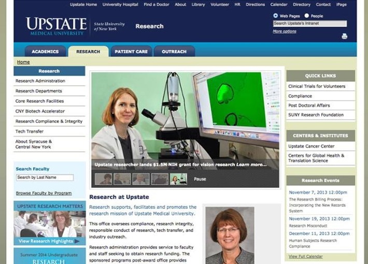368x264 pixels.
Task: Open the Patient Care tab
Action: pyautogui.click(x=131, y=51)
